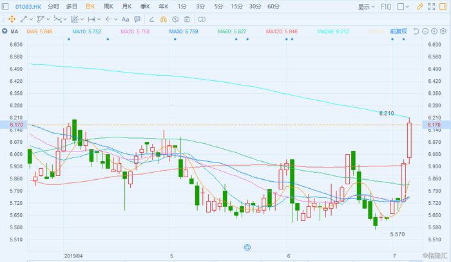The image size is (451, 262).
Task: Expand the wave pattern tool options
Action: tap(65, 19)
